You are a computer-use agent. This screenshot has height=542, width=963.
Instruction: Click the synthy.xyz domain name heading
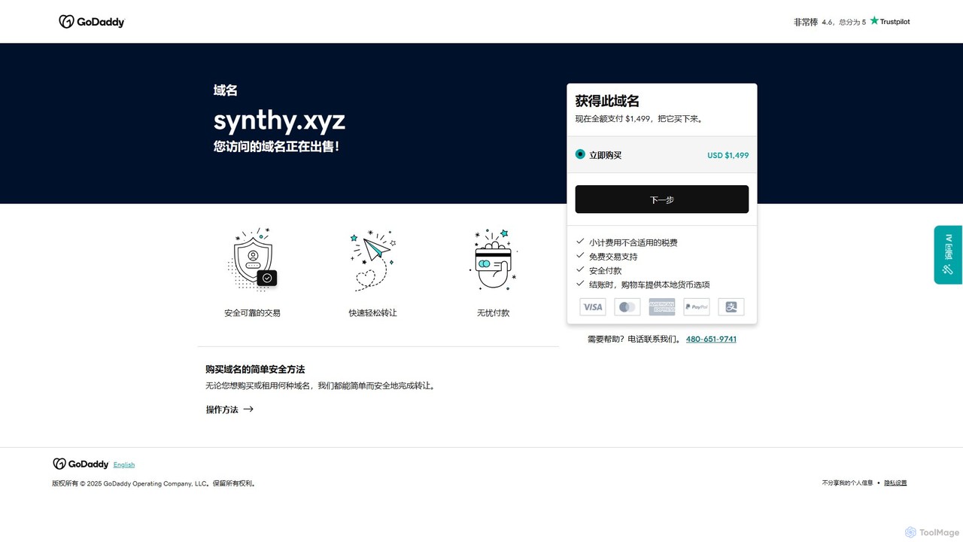pos(279,120)
